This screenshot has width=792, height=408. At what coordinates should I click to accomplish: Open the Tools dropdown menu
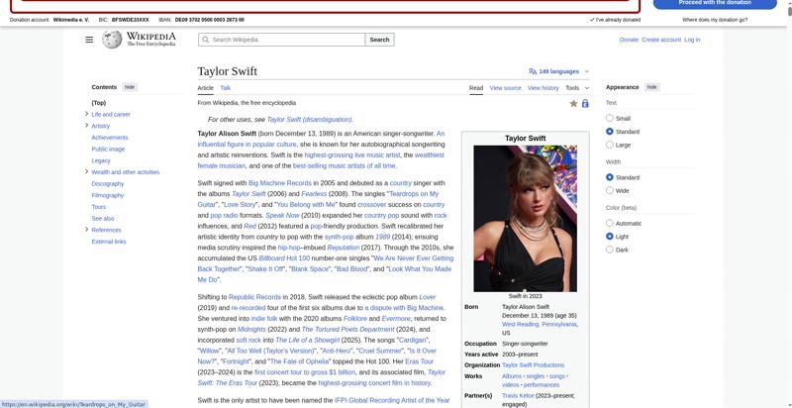click(x=576, y=88)
